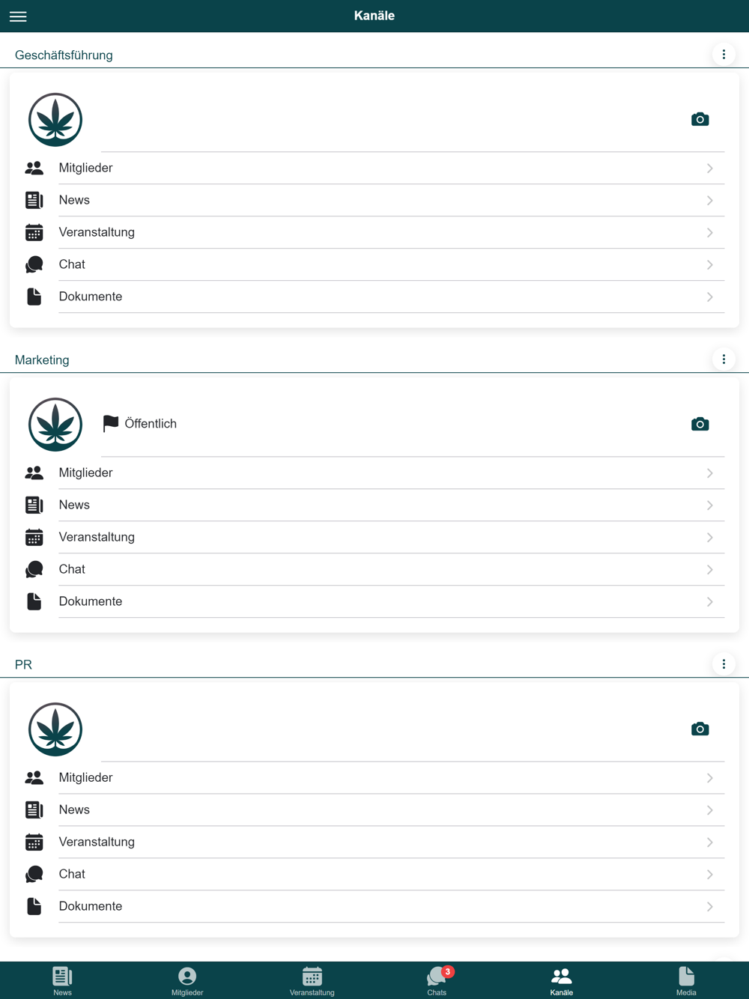
Task: Tap the camera icon in PR channel
Action: tap(700, 729)
